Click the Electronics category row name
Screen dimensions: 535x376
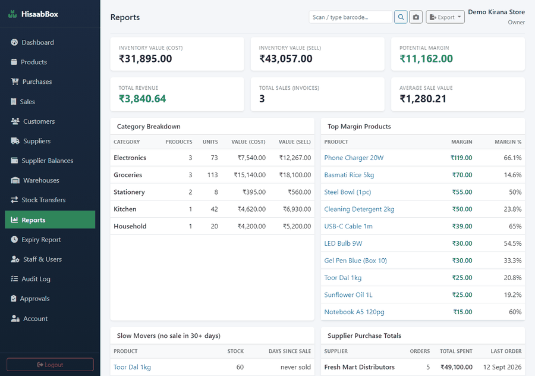(130, 158)
